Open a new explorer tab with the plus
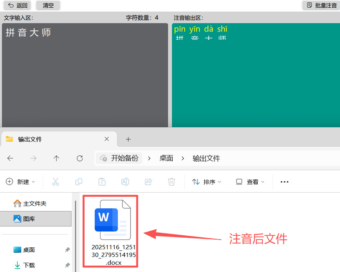Screen dimensions: 340x272 click(128, 139)
